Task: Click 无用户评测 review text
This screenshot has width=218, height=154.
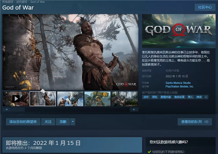Action: click(x=172, y=71)
